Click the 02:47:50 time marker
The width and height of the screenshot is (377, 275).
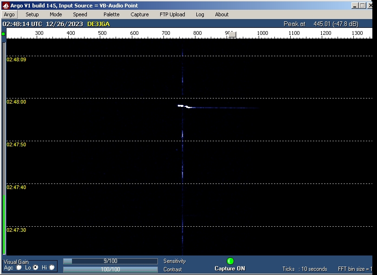(x=16, y=144)
